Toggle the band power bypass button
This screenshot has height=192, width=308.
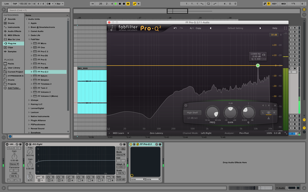click(186, 105)
